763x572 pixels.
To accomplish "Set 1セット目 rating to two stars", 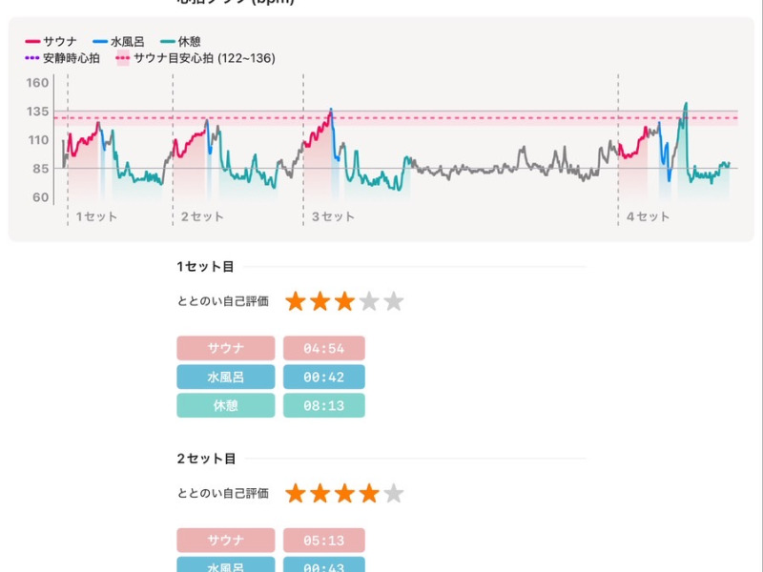I will [x=320, y=302].
